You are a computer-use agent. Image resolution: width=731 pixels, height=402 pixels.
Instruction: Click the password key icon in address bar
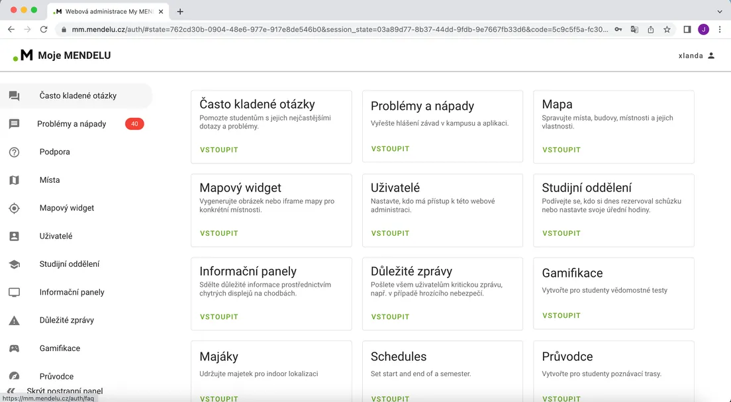pos(618,29)
